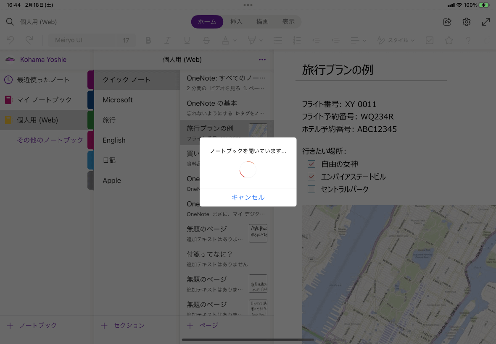Expand the font color arrow
496x344 pixels.
point(235,41)
